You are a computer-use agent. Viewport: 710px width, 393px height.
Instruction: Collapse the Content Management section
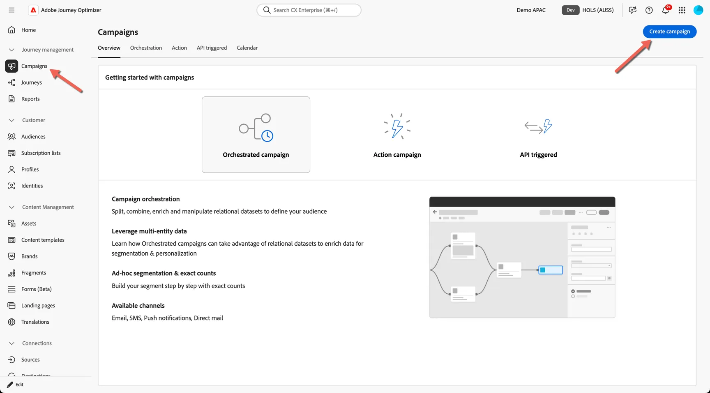[12, 207]
